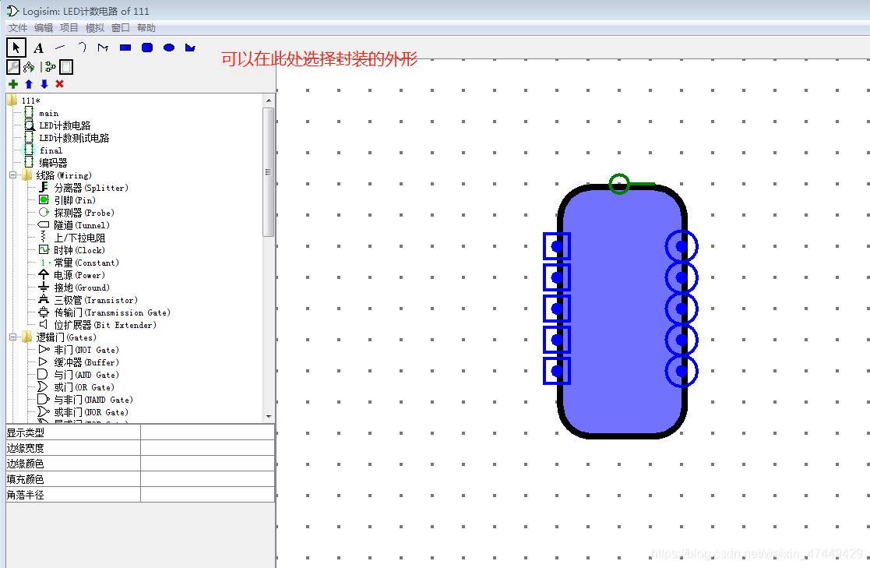870x568 pixels.
Task: Choose the 上/下拉电阻 component
Action: [79, 238]
